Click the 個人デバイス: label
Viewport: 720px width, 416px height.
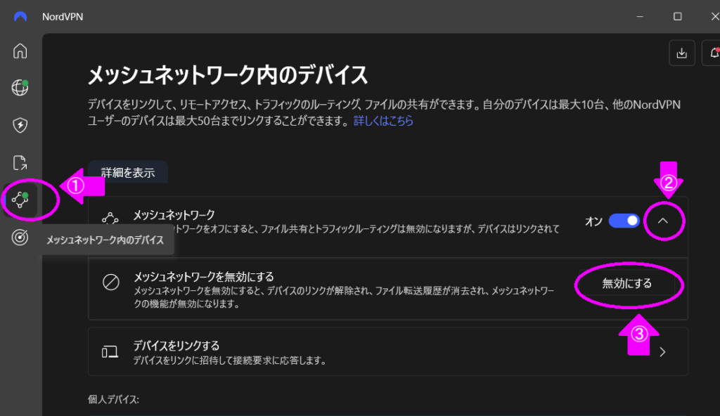click(x=113, y=399)
